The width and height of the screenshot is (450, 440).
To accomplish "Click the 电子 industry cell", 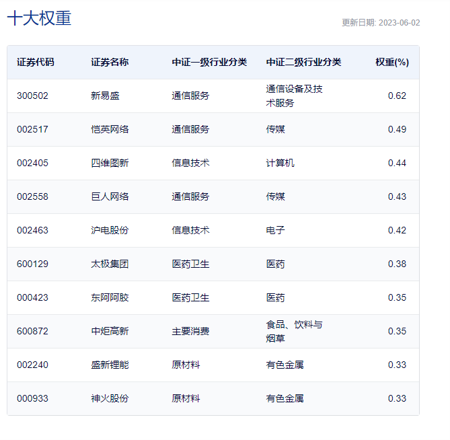I will tap(276, 230).
